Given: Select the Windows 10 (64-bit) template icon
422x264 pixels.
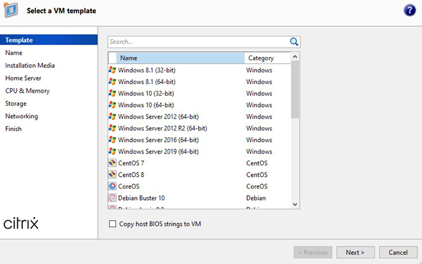Looking at the screenshot, I should (113, 105).
